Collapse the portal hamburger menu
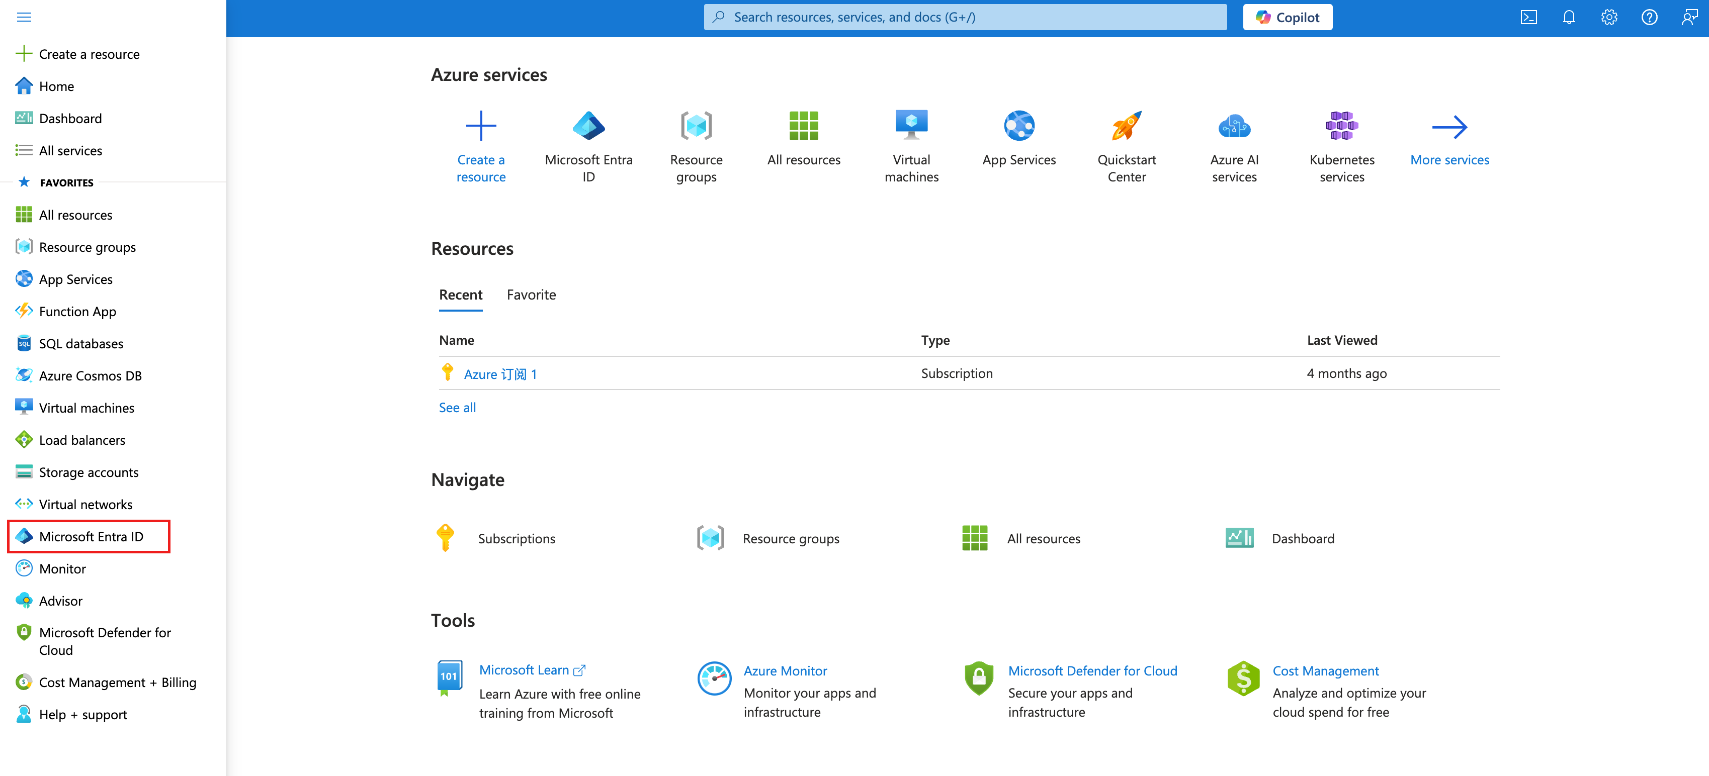This screenshot has height=776, width=1709. 24,17
